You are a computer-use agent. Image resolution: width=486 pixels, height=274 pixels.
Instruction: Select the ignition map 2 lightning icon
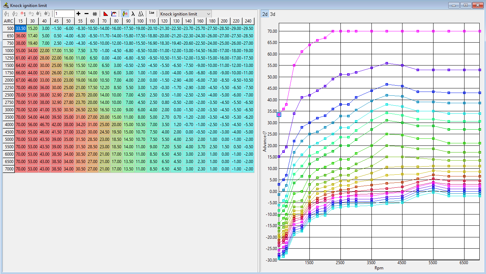[x=14, y=14]
